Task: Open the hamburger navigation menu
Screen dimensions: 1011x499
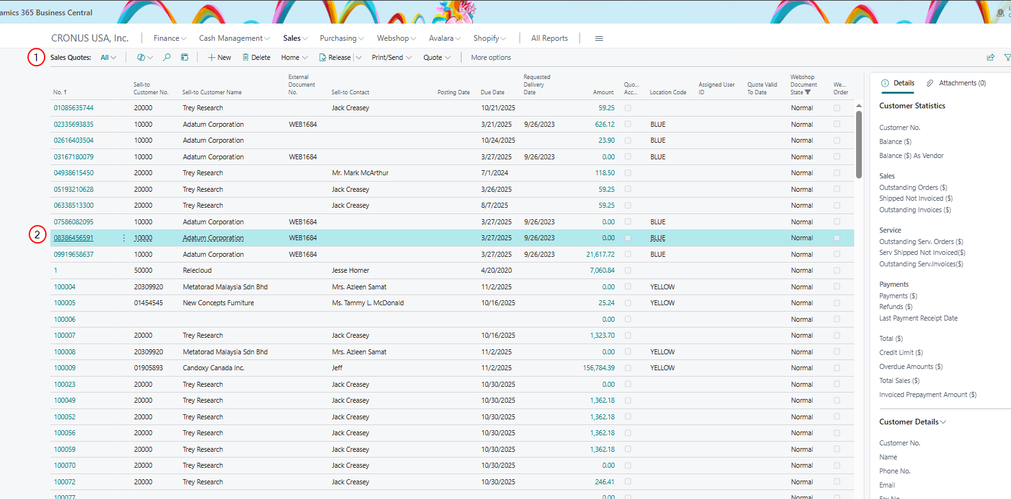Action: [599, 38]
